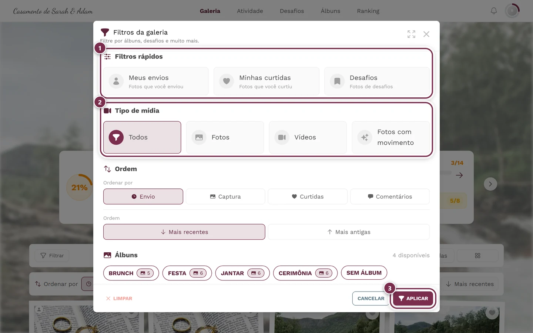This screenshot has width=533, height=333.
Task: Choose Mais recentes order
Action: [184, 232]
